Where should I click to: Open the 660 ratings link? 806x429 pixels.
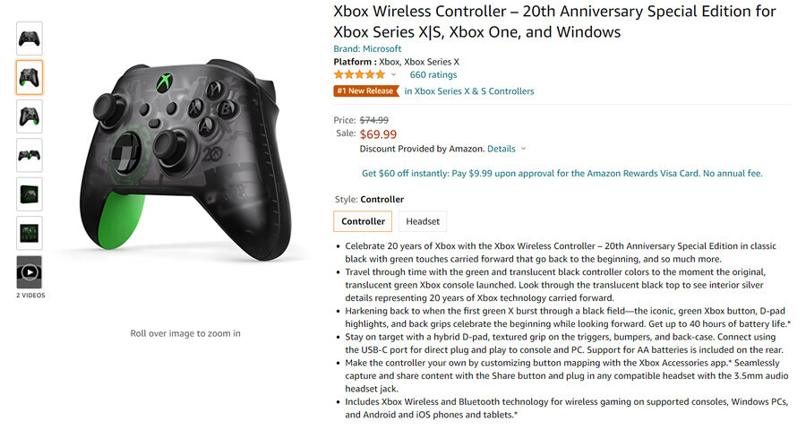point(433,75)
